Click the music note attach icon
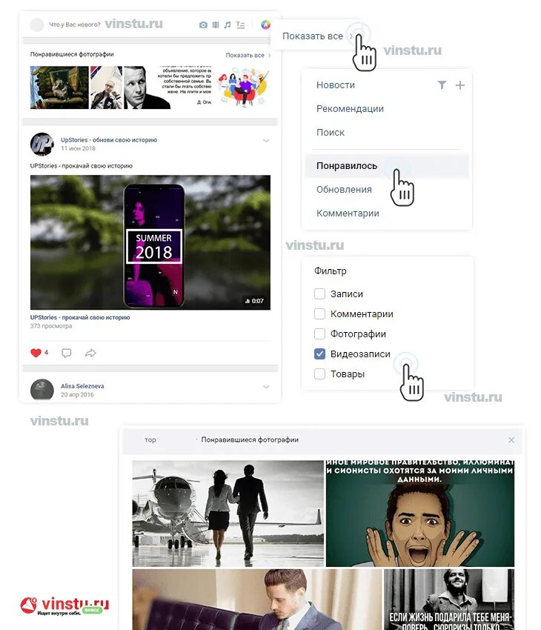This screenshot has height=630, width=541. (228, 25)
